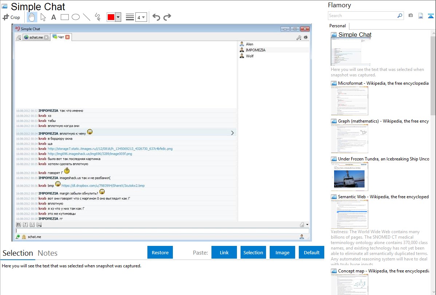436x295 pixels.
Task: Open Semantic Web Wikipedia snapshot title
Action: pos(383,196)
